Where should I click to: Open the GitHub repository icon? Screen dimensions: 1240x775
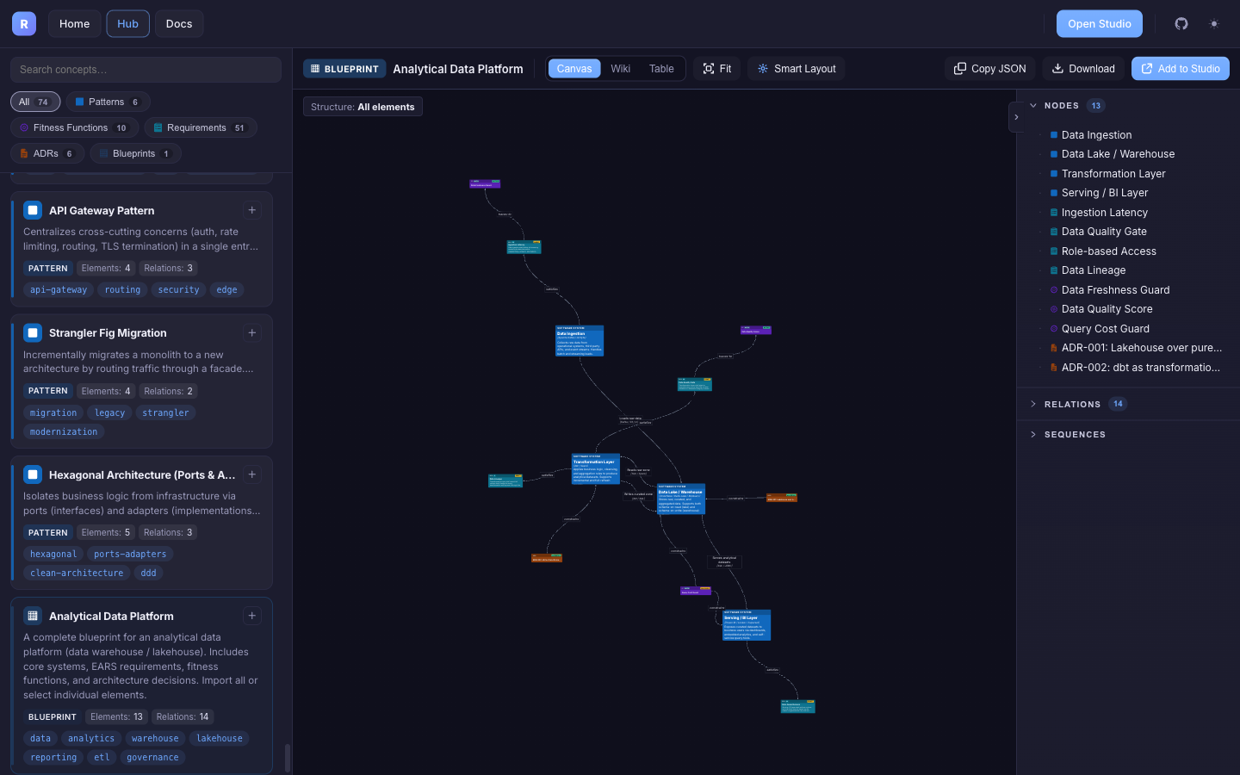pyautogui.click(x=1181, y=23)
